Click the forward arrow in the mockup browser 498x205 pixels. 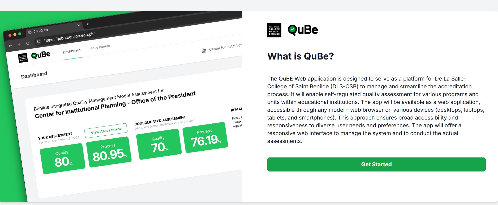[19, 44]
